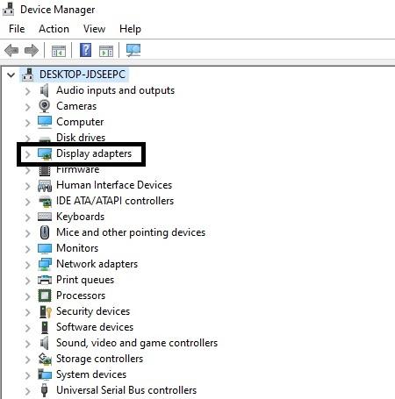395x399 pixels.
Task: Select Sound, video and game controllers entry
Action: point(137,343)
